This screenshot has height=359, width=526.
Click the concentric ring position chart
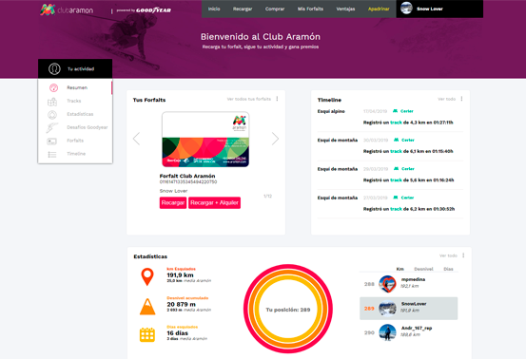click(288, 309)
